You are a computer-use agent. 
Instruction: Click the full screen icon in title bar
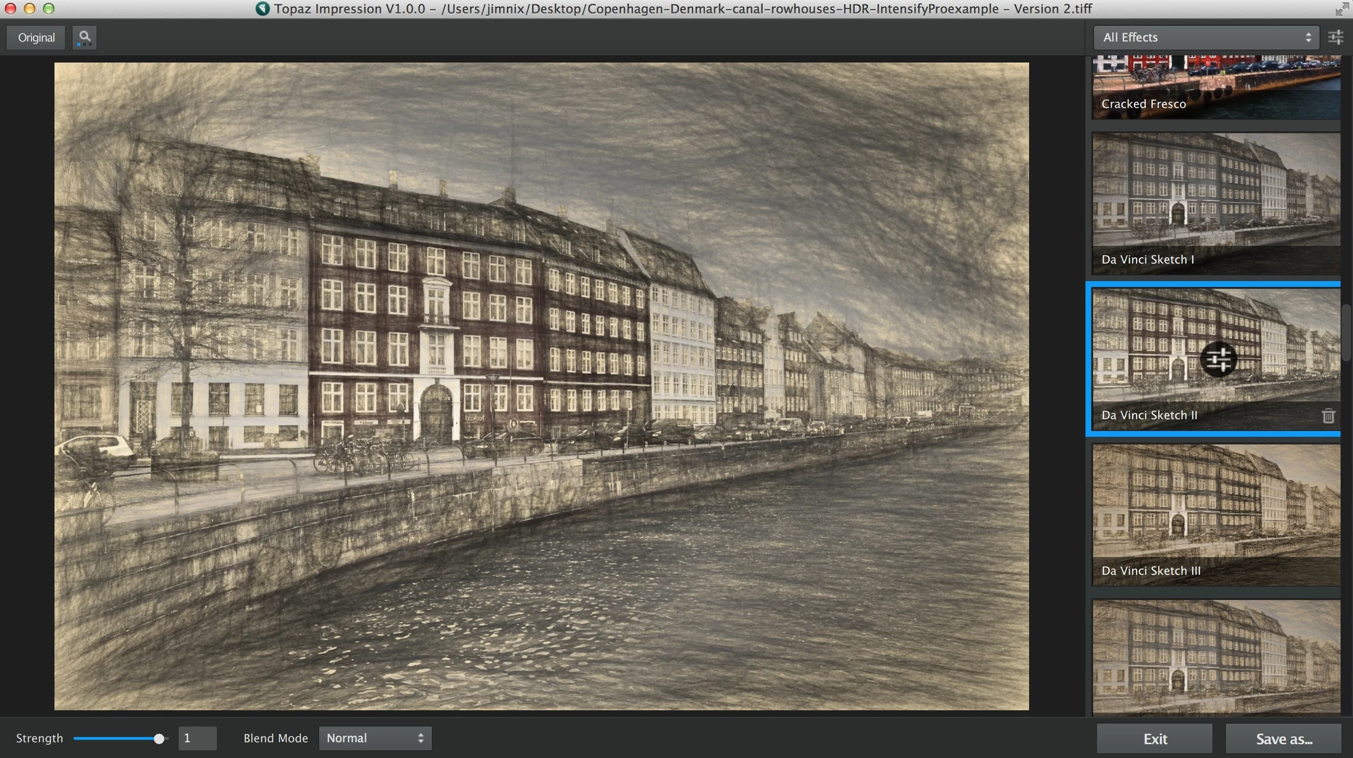coord(1342,9)
